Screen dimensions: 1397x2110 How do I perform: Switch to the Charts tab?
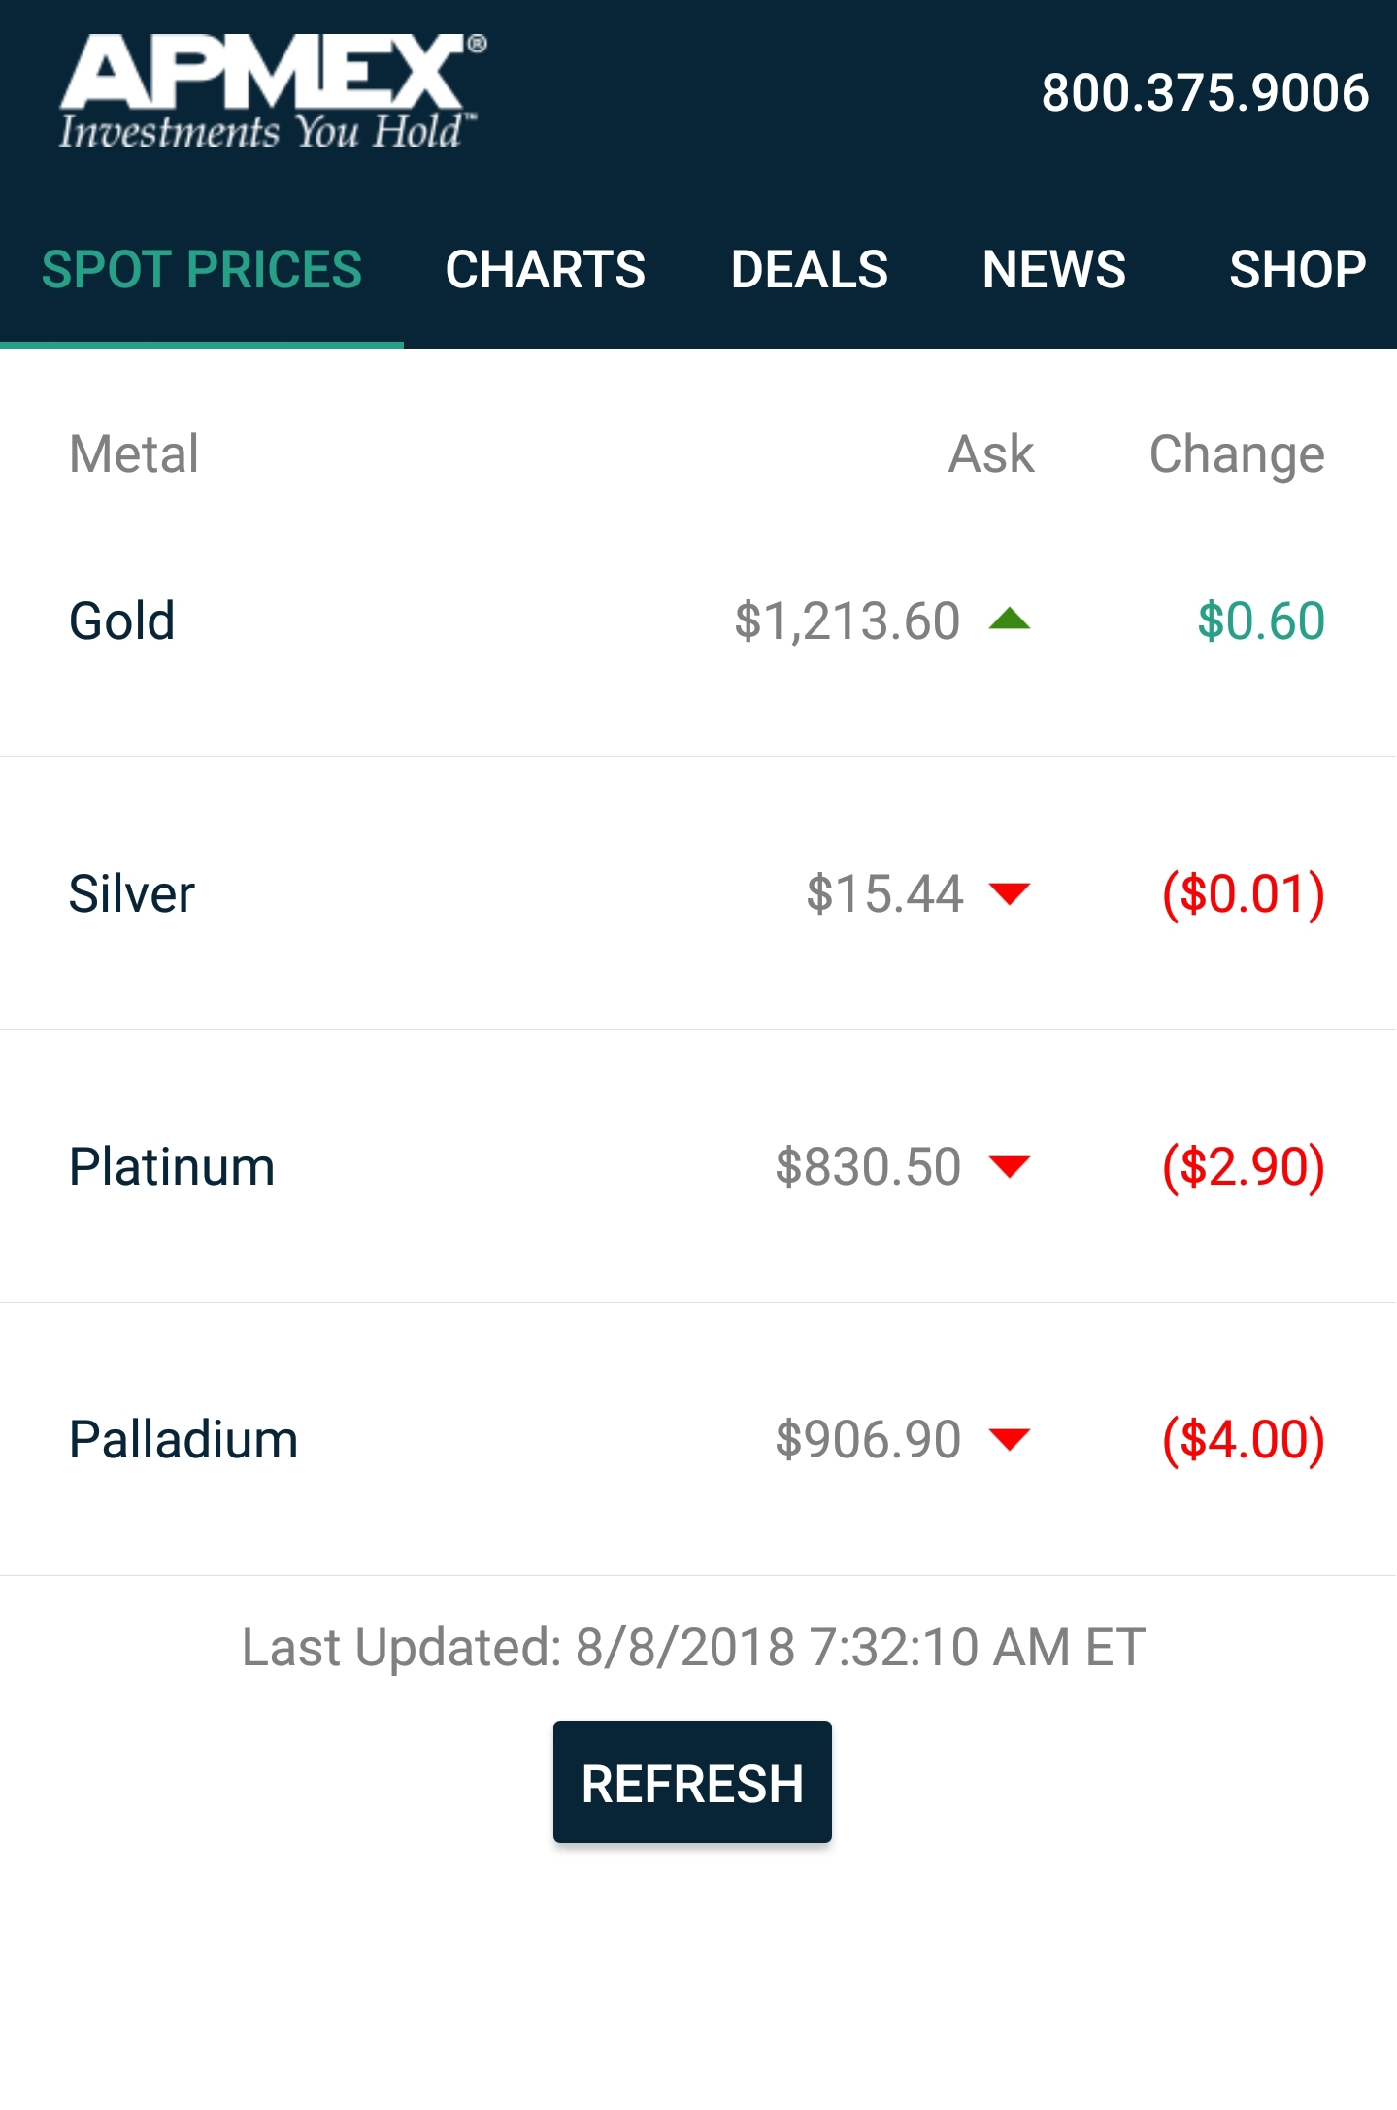click(545, 270)
